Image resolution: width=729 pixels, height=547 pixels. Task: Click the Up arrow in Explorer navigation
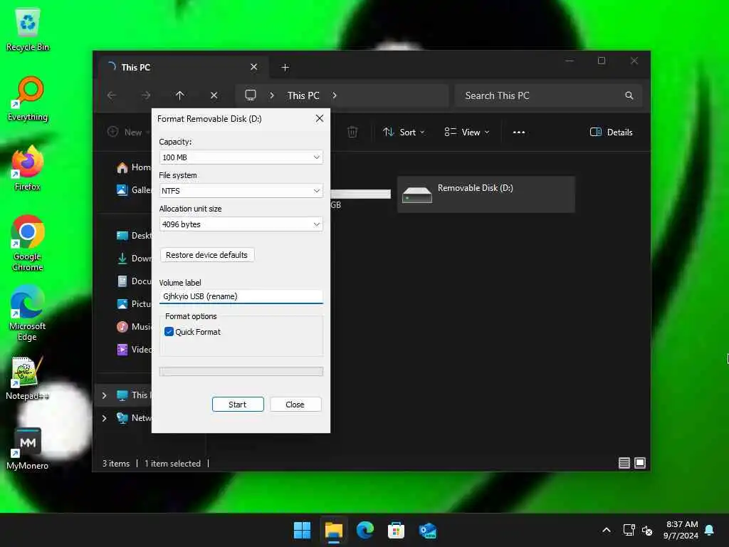coord(180,95)
